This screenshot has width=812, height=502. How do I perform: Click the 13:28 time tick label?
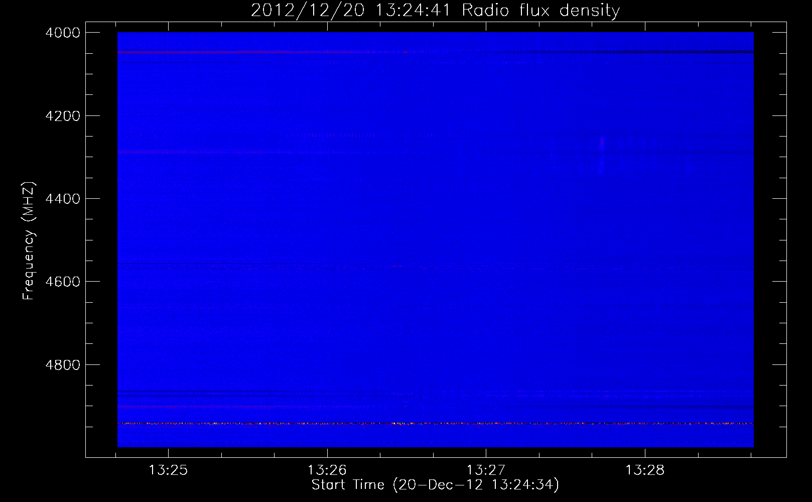point(645,470)
